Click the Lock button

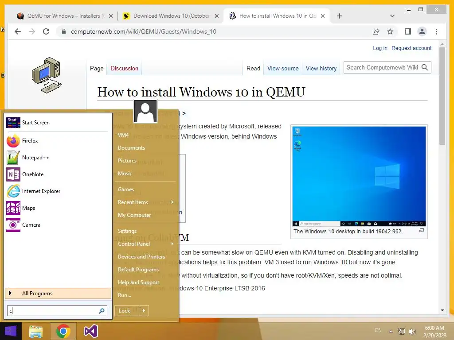[127, 311]
